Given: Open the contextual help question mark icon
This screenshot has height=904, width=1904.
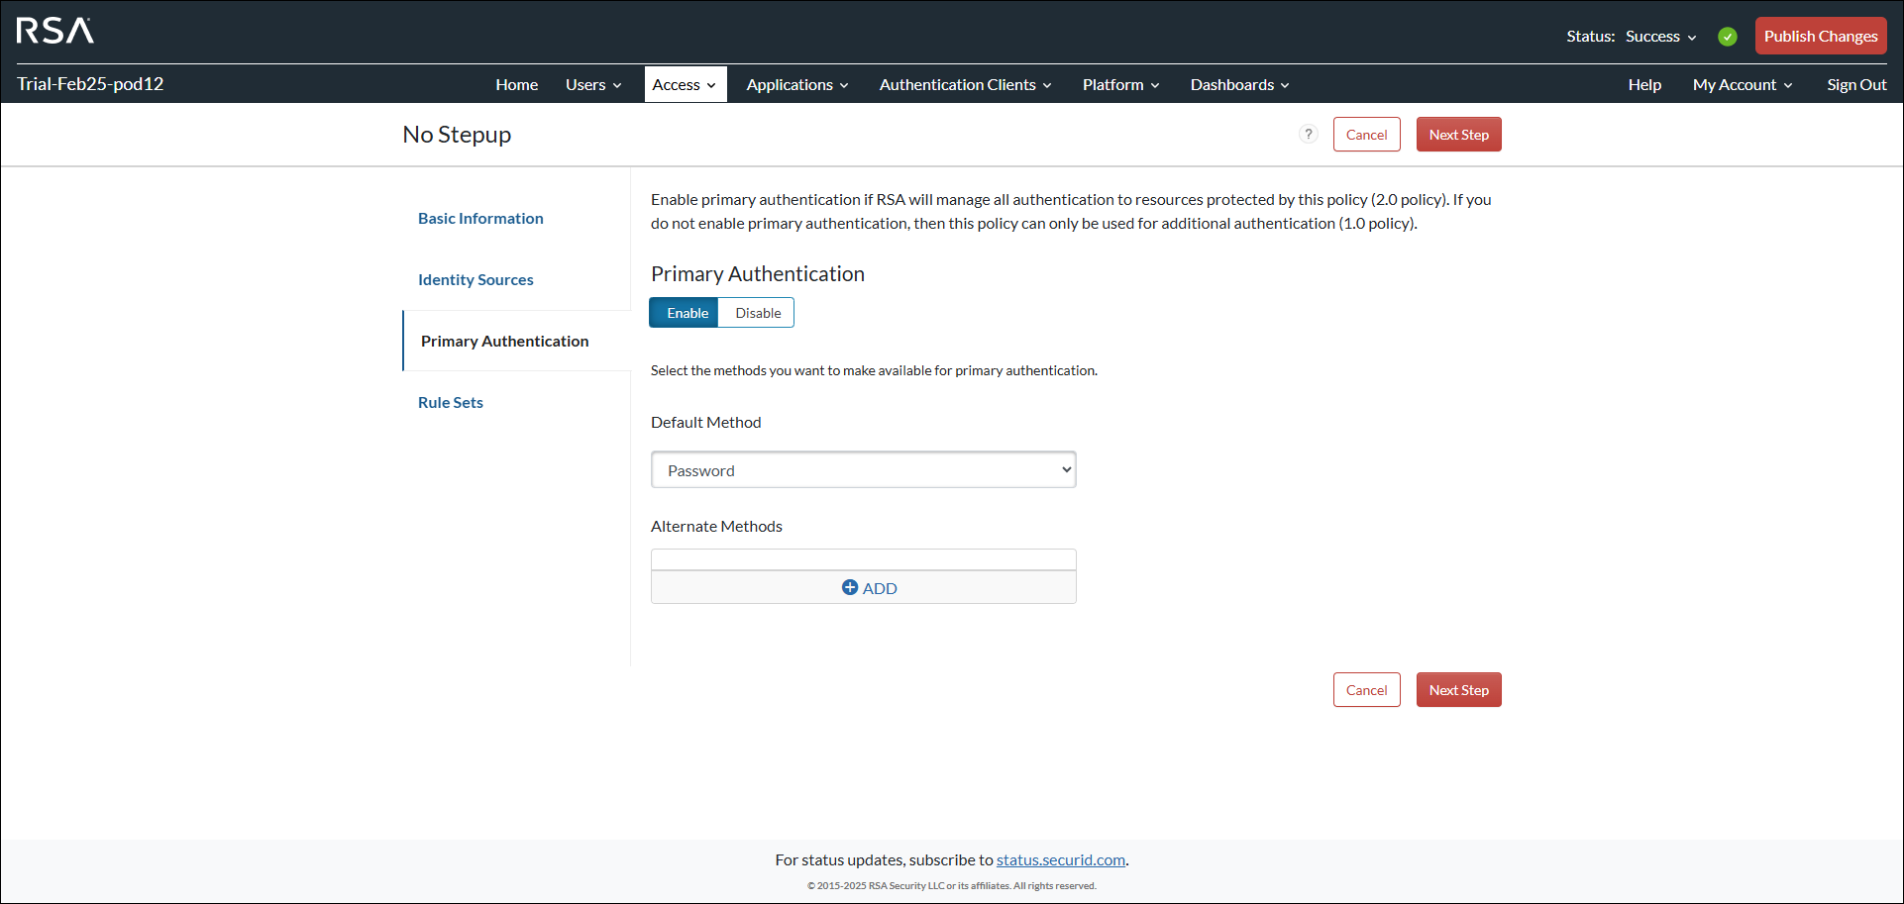Looking at the screenshot, I should (x=1308, y=134).
